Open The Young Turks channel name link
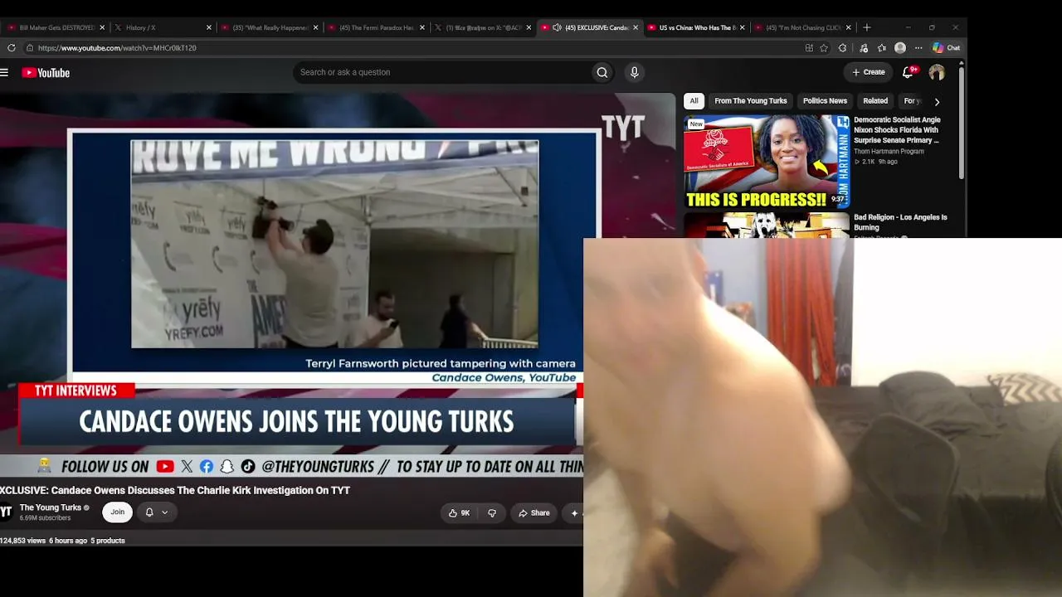Image resolution: width=1062 pixels, height=597 pixels. point(51,507)
